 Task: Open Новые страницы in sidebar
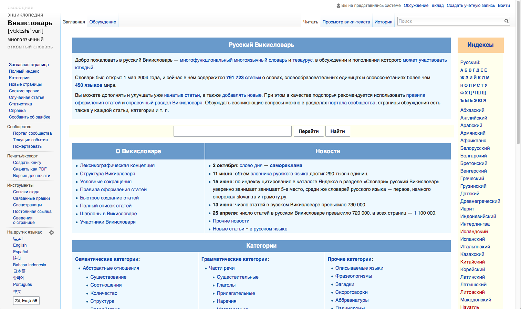(25, 84)
